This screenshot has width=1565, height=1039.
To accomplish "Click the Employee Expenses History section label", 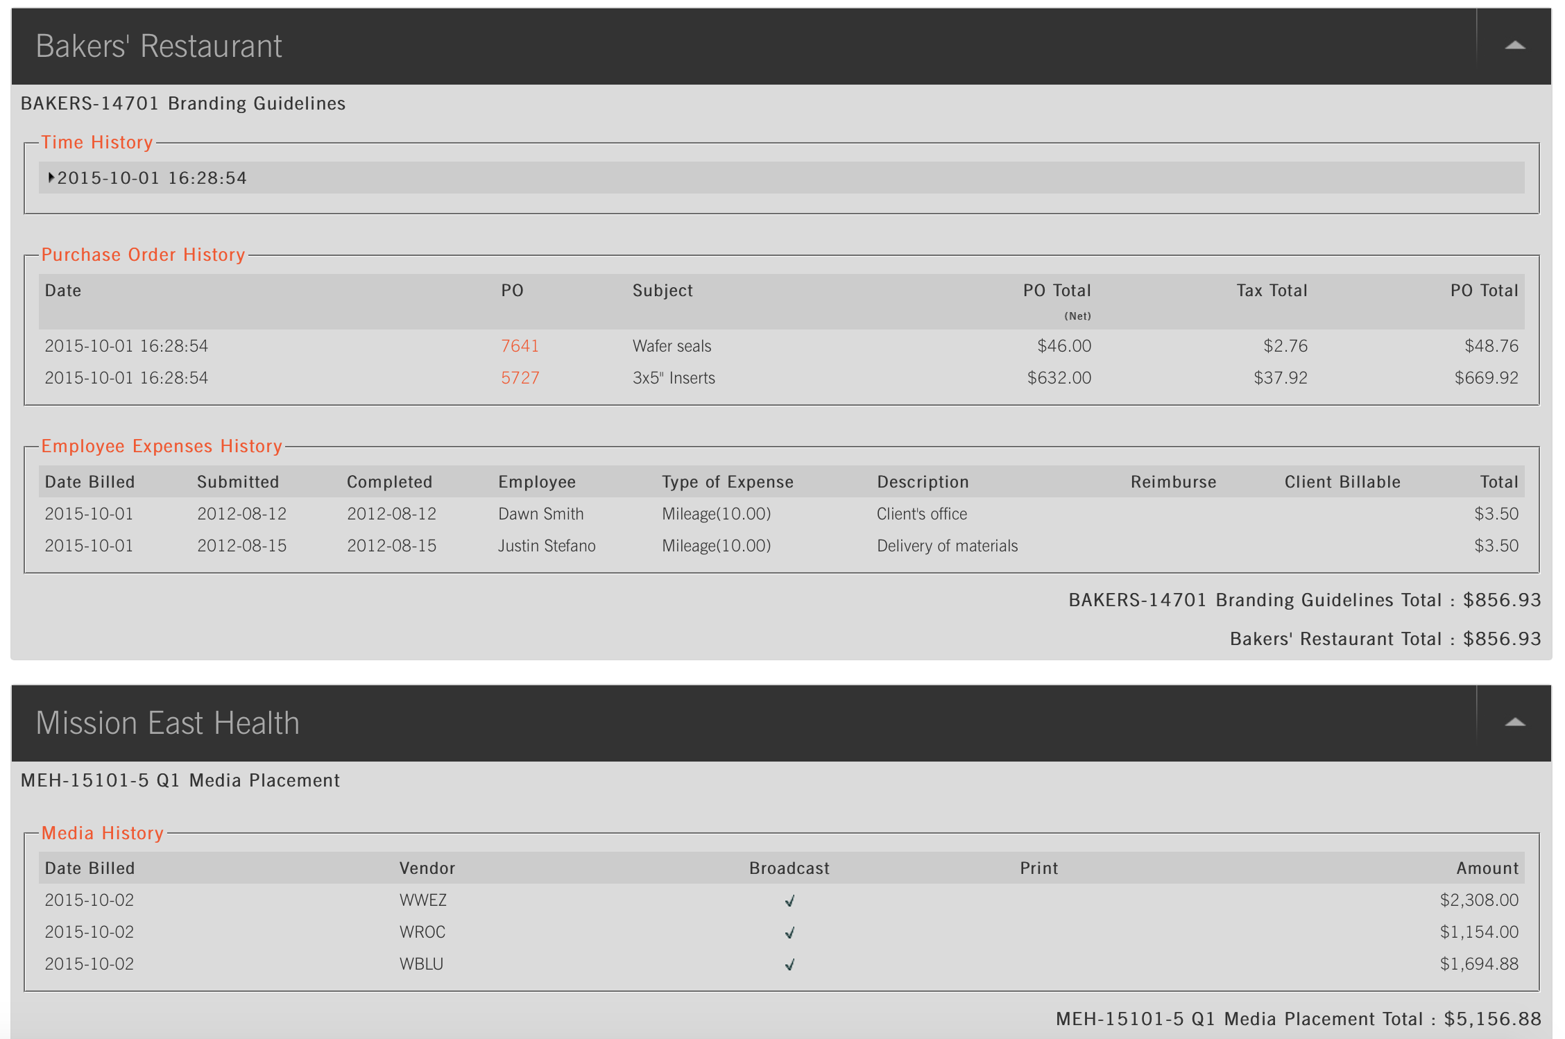I will (x=162, y=446).
